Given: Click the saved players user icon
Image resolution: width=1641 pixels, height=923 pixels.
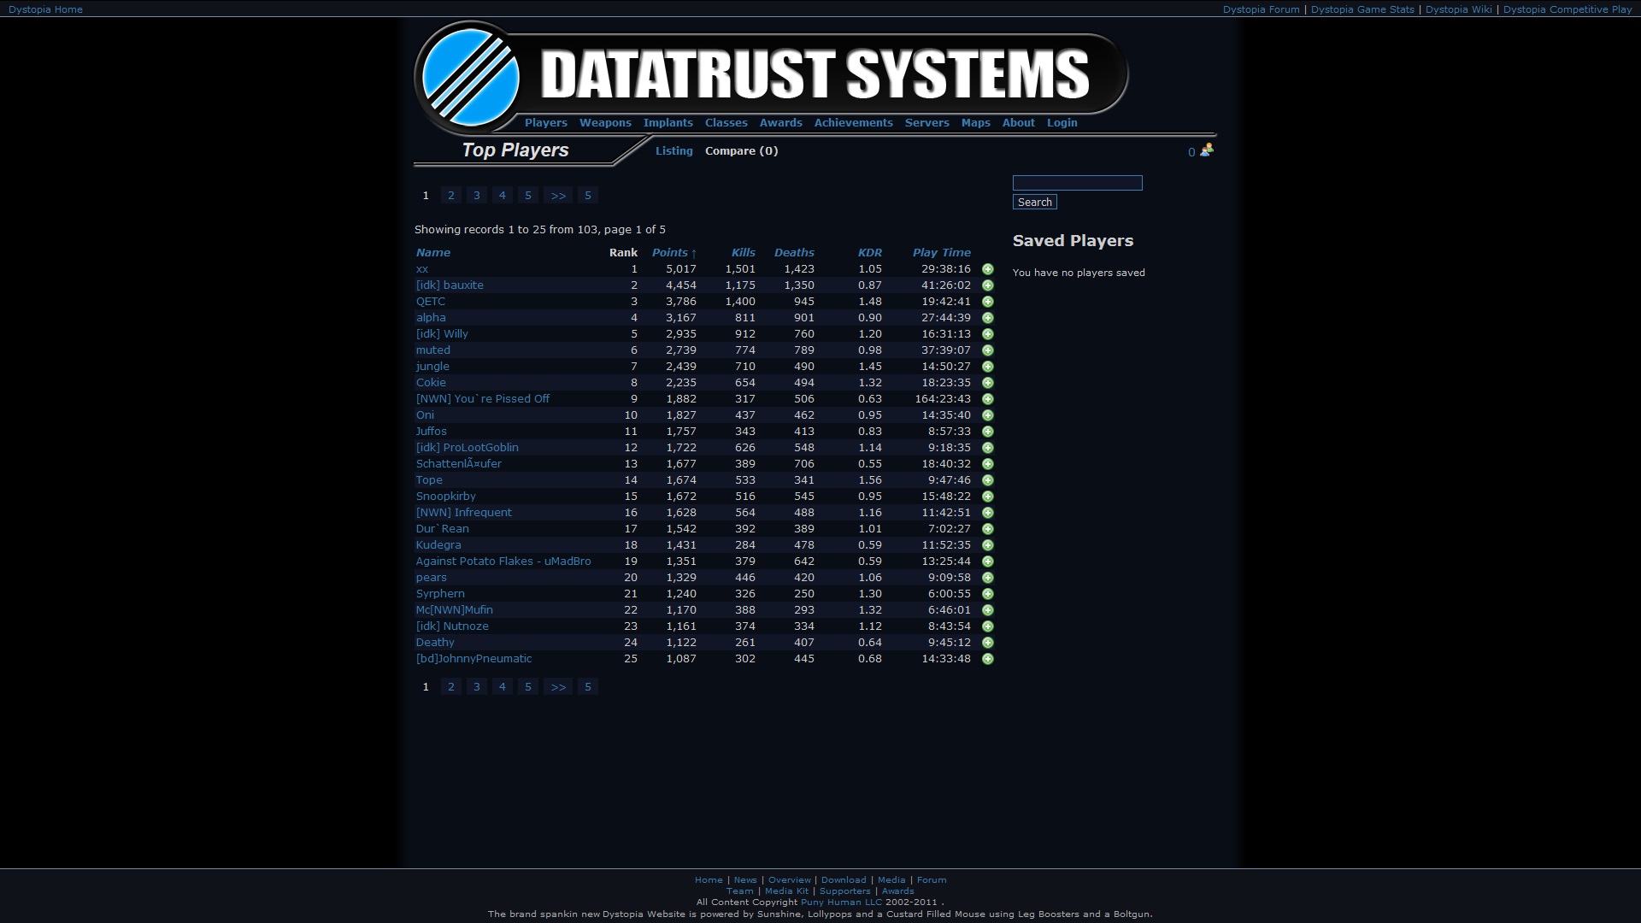Looking at the screenshot, I should (1206, 150).
